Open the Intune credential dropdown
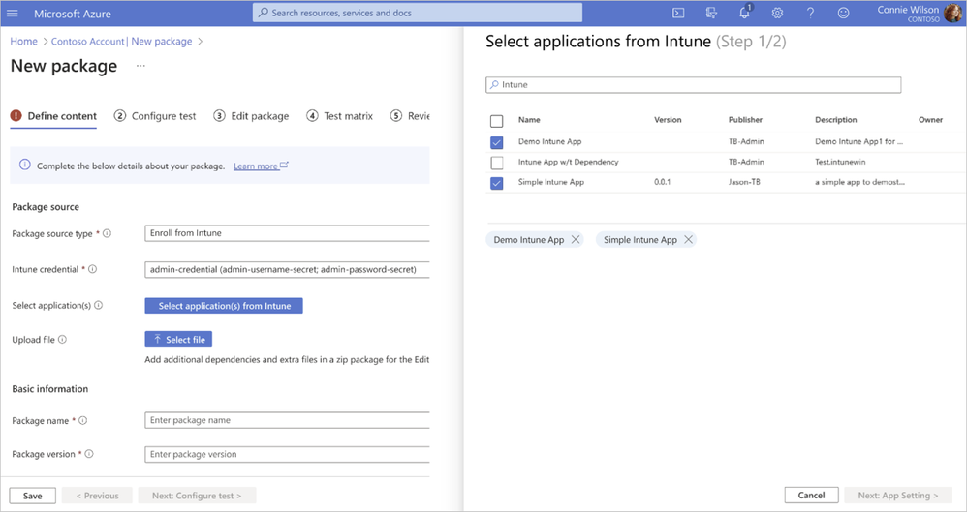The width and height of the screenshot is (967, 512). (287, 269)
